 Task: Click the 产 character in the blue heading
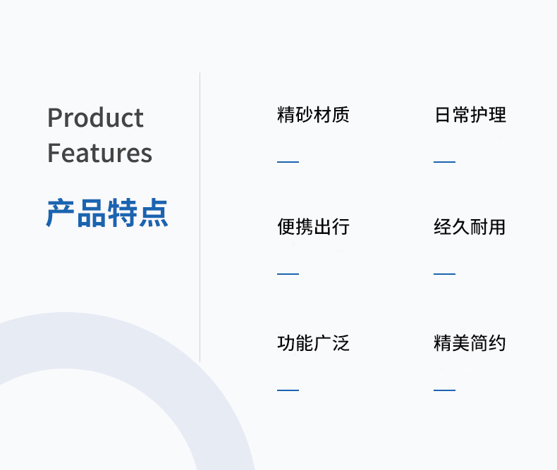[61, 213]
